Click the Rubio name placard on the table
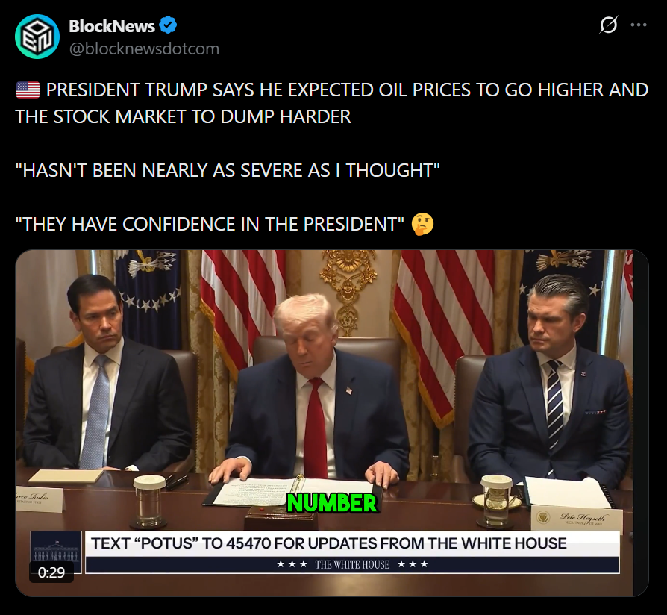This screenshot has height=615, width=667. click(x=39, y=499)
